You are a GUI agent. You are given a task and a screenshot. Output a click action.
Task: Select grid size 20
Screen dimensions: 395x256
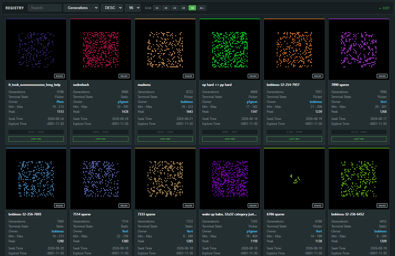pos(166,8)
